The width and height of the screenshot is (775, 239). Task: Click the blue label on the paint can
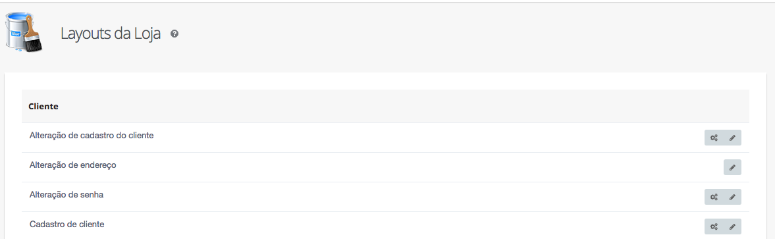tap(15, 34)
